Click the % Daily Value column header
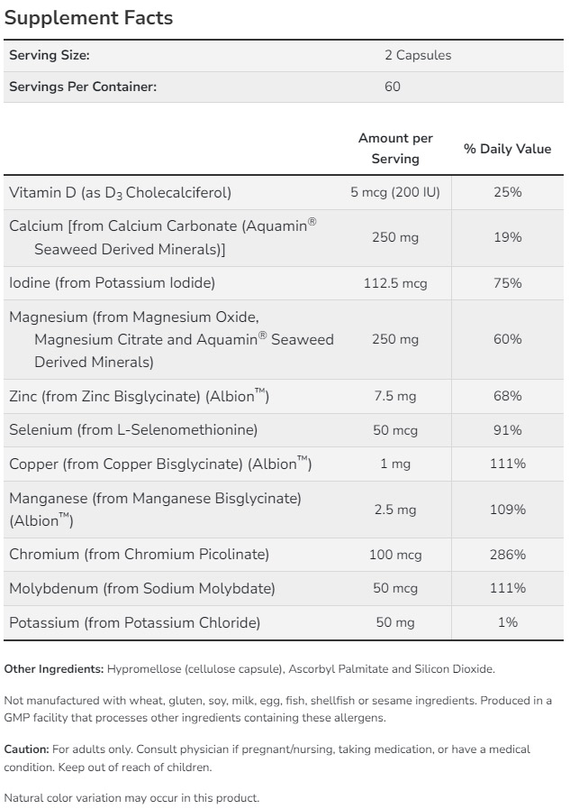The image size is (570, 809). click(507, 149)
